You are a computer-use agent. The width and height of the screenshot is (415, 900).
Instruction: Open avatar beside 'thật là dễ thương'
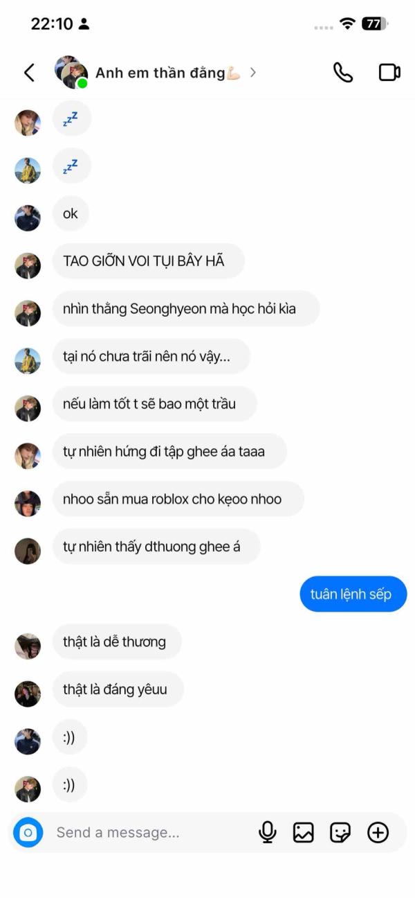[28, 646]
